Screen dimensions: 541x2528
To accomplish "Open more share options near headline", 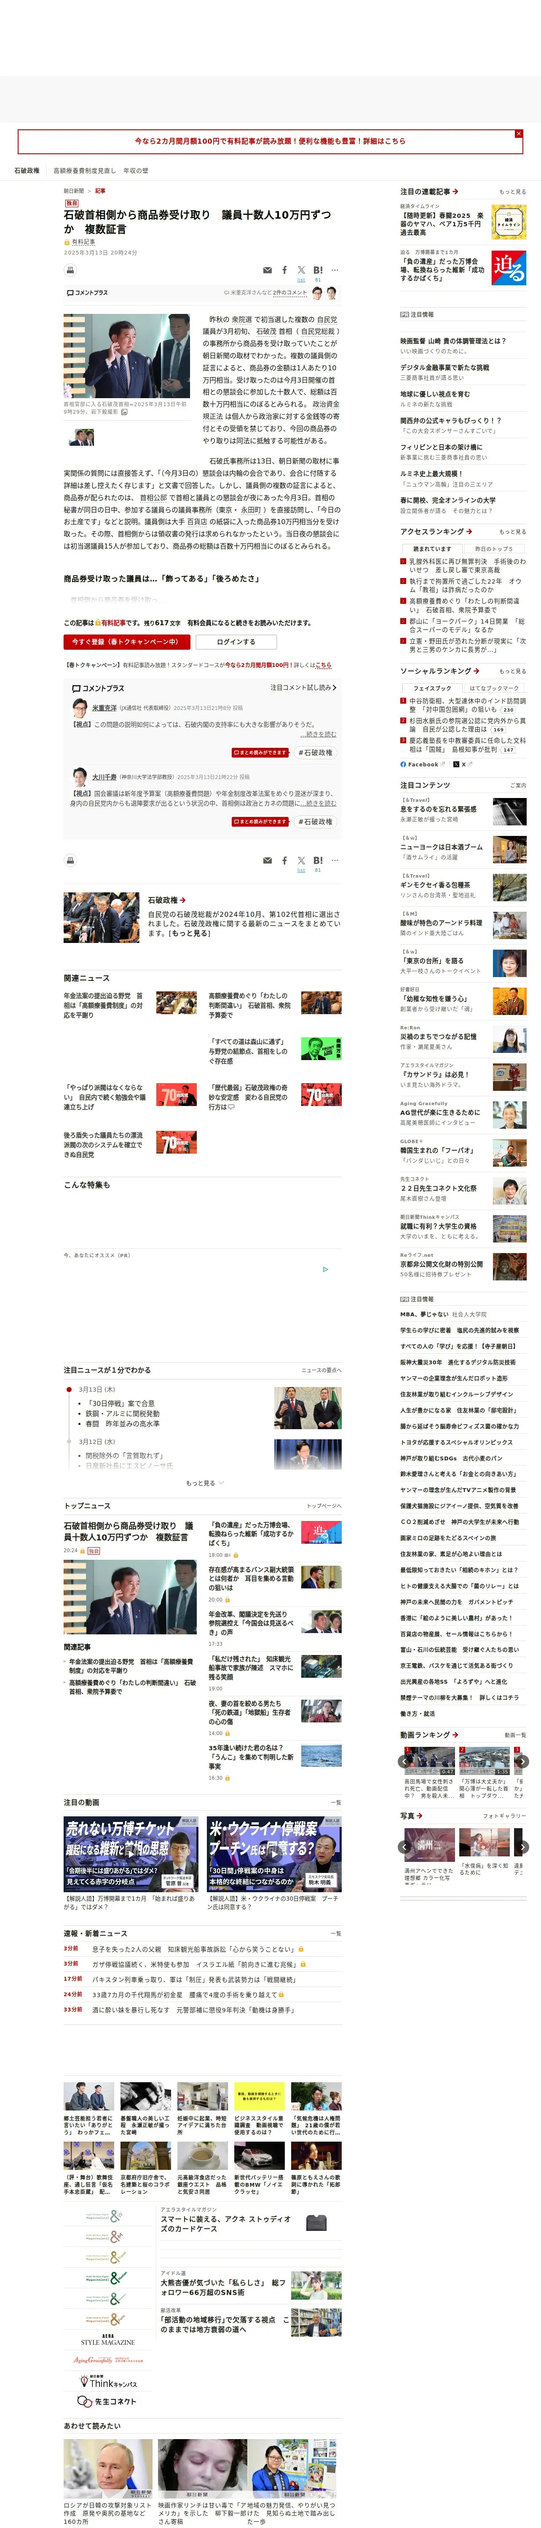I will (335, 270).
